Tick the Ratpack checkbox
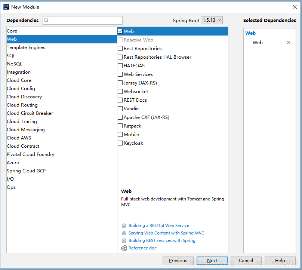This screenshot has width=302, height=270. click(x=120, y=126)
